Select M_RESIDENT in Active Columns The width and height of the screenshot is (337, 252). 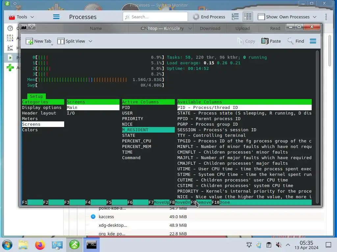(x=148, y=130)
